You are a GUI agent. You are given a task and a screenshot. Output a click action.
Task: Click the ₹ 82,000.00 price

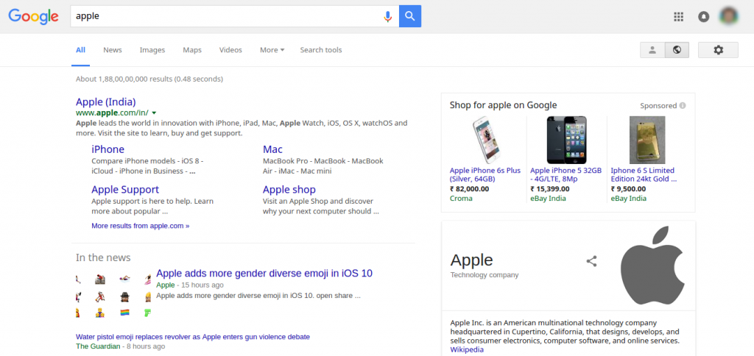pos(469,189)
